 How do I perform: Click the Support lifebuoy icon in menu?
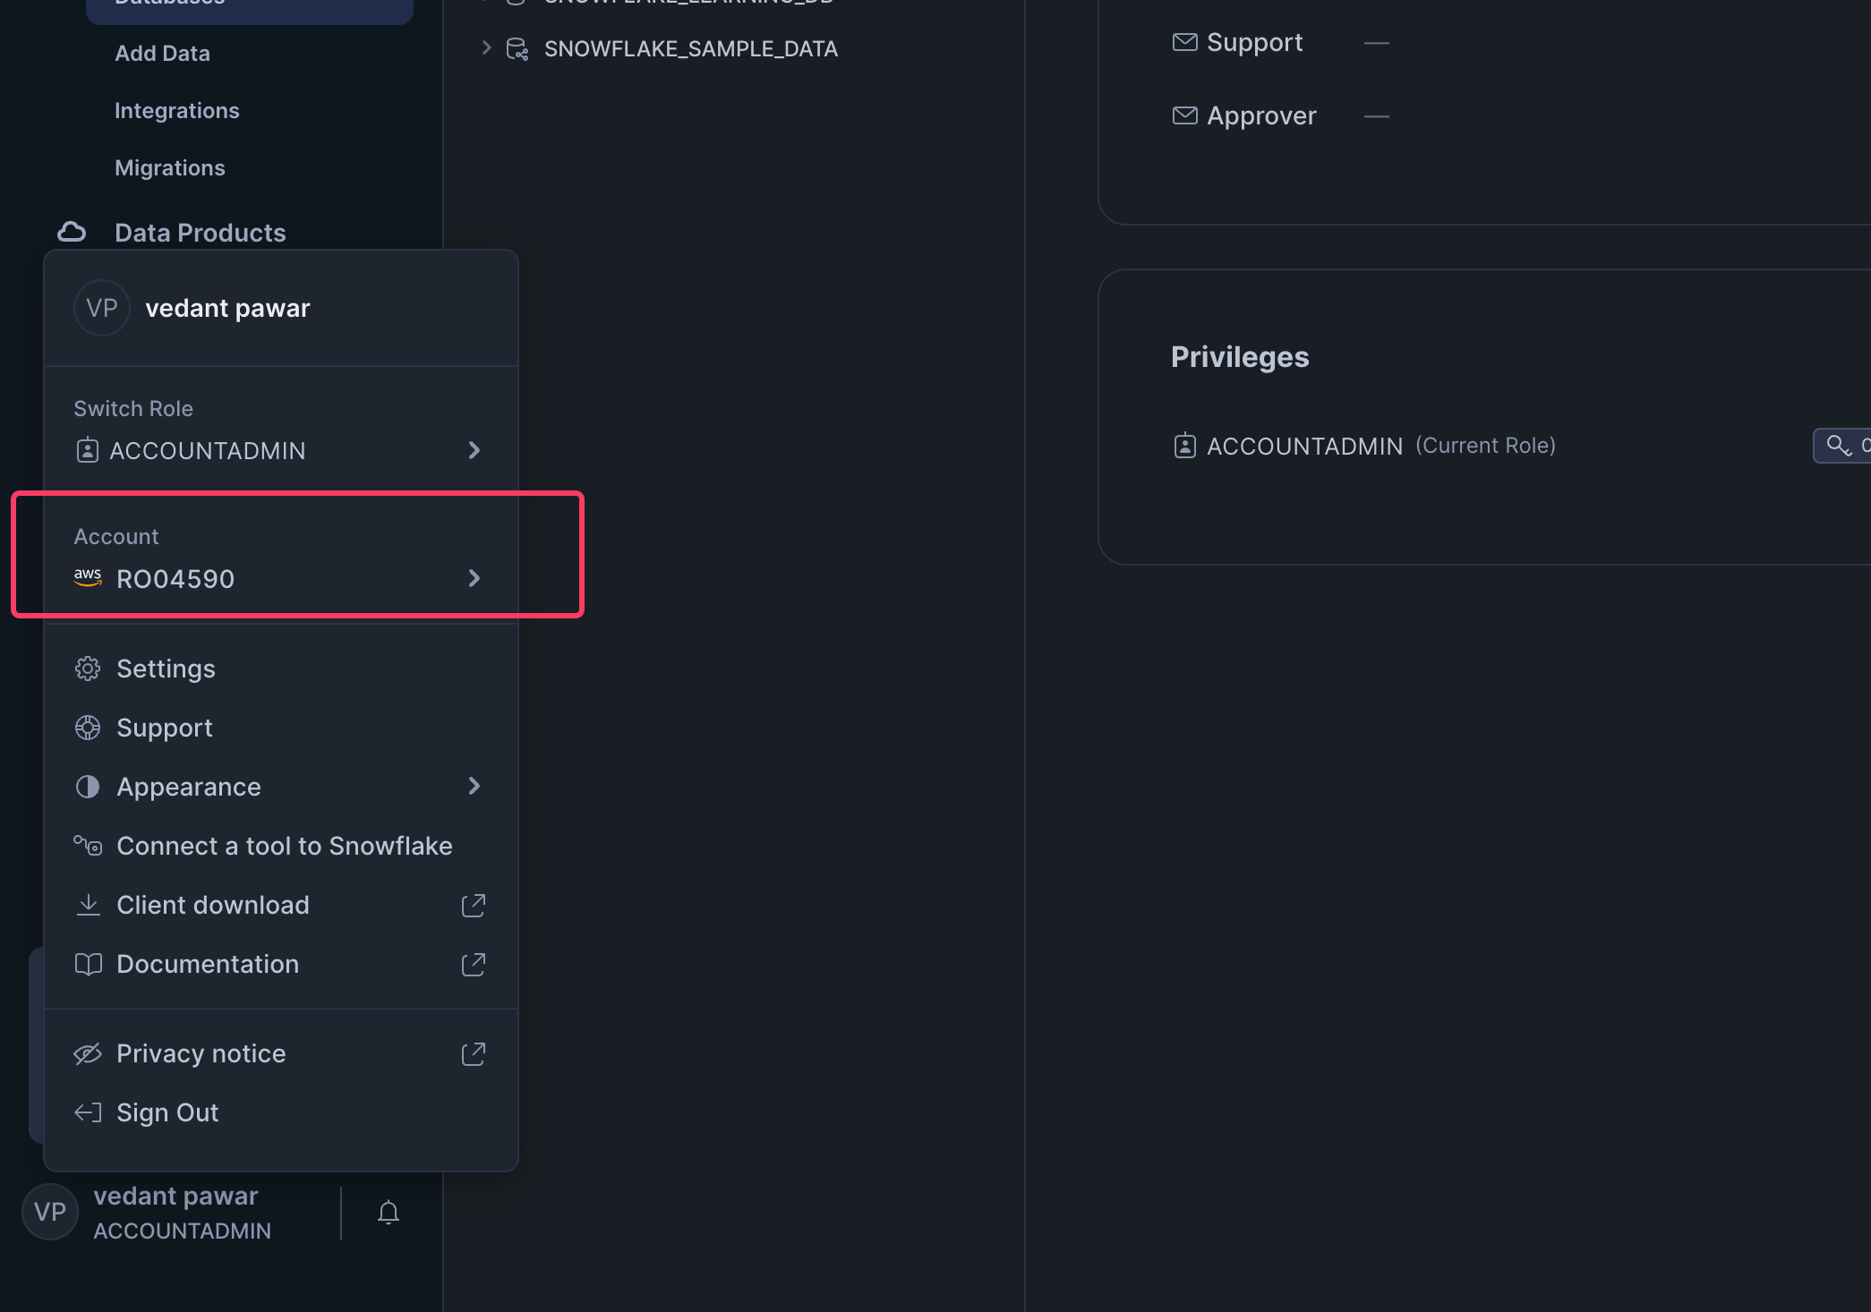tap(88, 728)
